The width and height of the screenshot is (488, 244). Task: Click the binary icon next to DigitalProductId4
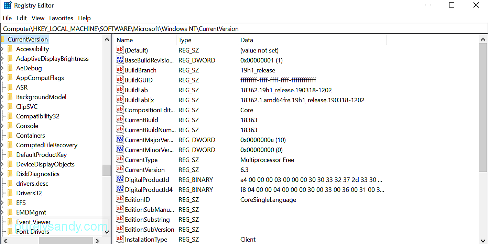click(x=120, y=189)
